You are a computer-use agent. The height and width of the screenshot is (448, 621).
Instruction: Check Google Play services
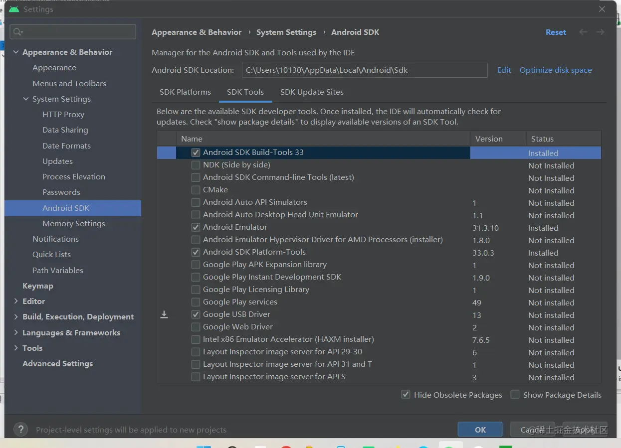tap(196, 302)
